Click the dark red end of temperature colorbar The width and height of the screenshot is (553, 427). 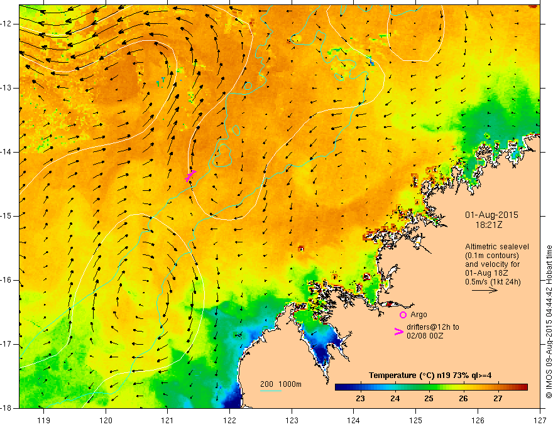(523, 387)
